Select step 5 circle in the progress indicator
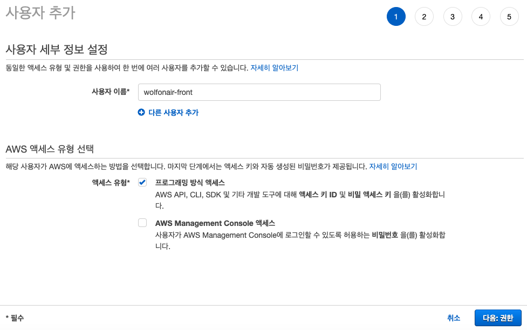 click(509, 16)
